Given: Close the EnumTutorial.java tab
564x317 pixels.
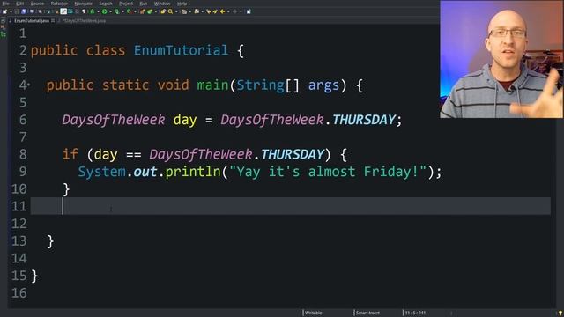Looking at the screenshot, I should tap(53, 21).
